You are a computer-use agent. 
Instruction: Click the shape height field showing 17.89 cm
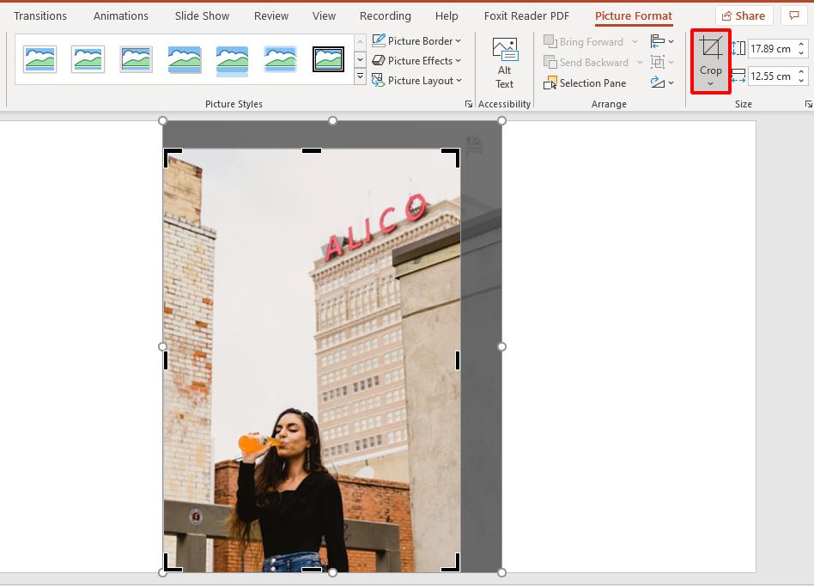click(770, 49)
